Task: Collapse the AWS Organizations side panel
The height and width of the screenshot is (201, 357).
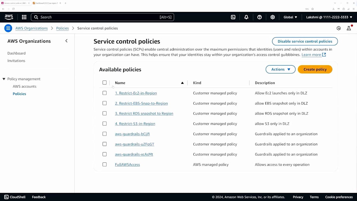Action: [66, 41]
